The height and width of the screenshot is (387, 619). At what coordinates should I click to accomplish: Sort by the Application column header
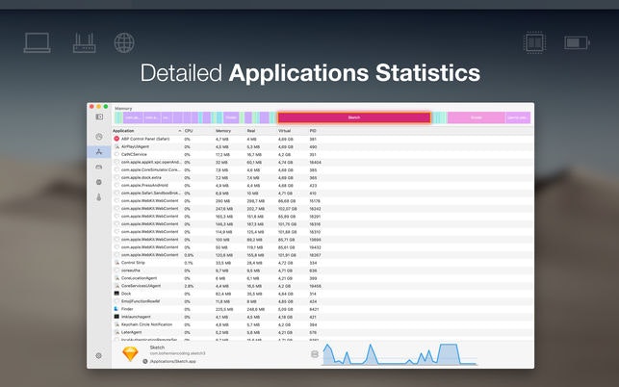click(147, 131)
